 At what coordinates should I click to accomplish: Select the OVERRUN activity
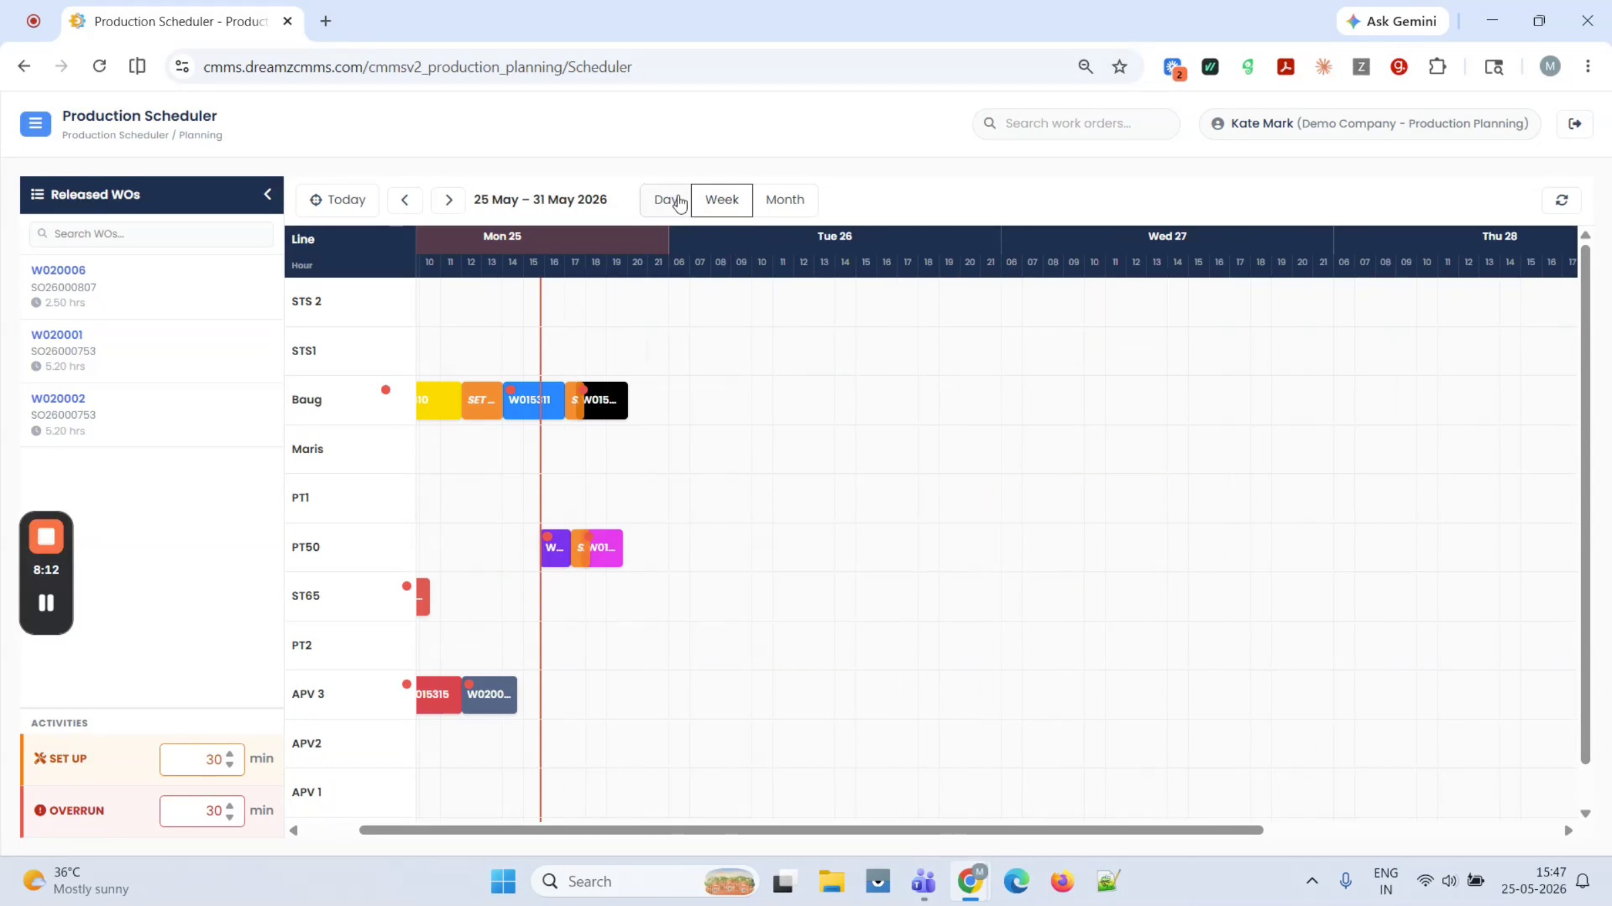pyautogui.click(x=69, y=811)
